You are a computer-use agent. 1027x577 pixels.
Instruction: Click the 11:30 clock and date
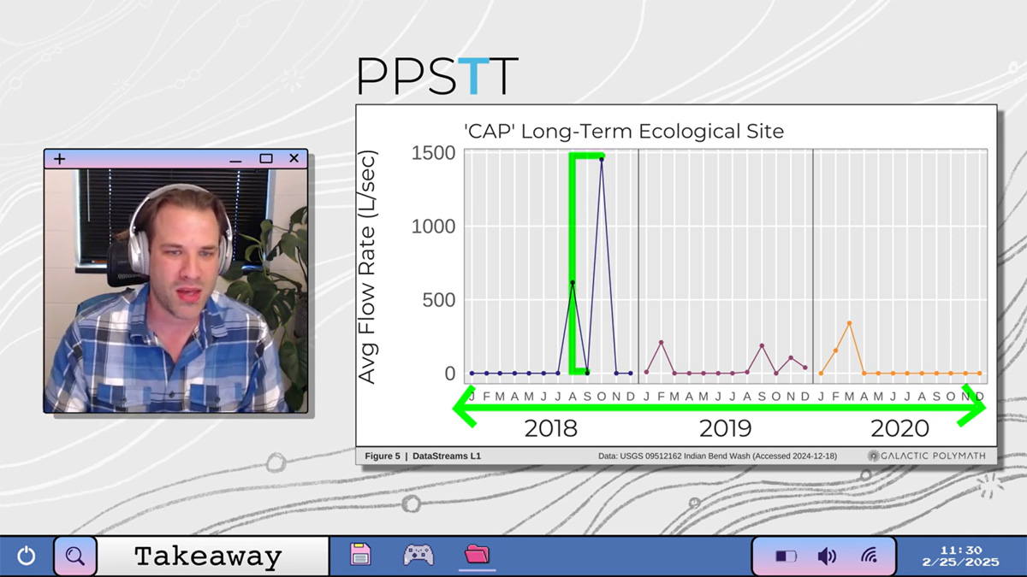point(961,556)
